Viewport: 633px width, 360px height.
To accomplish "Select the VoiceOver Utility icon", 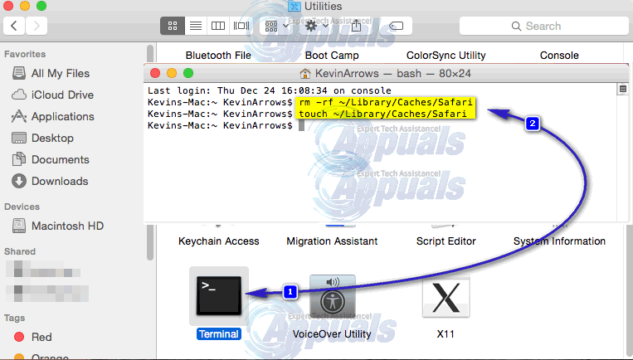I will click(x=332, y=297).
